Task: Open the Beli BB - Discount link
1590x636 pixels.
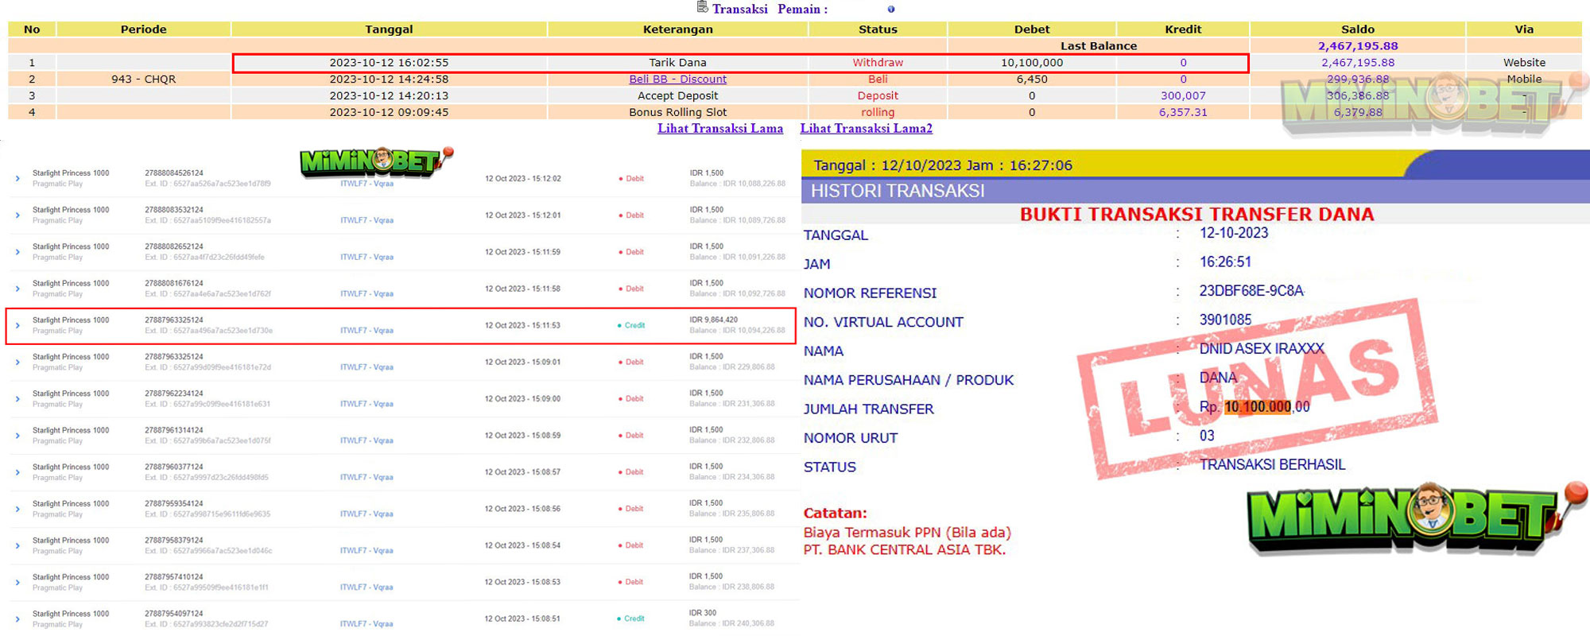Action: [677, 79]
